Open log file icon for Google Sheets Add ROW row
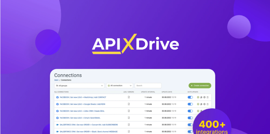 pos(129,104)
